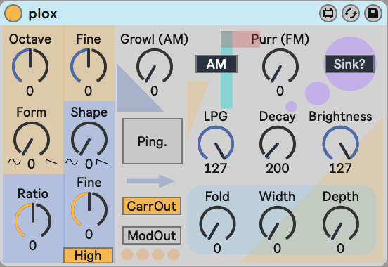This screenshot has width=388, height=267.
Task: Toggle the plox device activator circle
Action: pyautogui.click(x=13, y=13)
